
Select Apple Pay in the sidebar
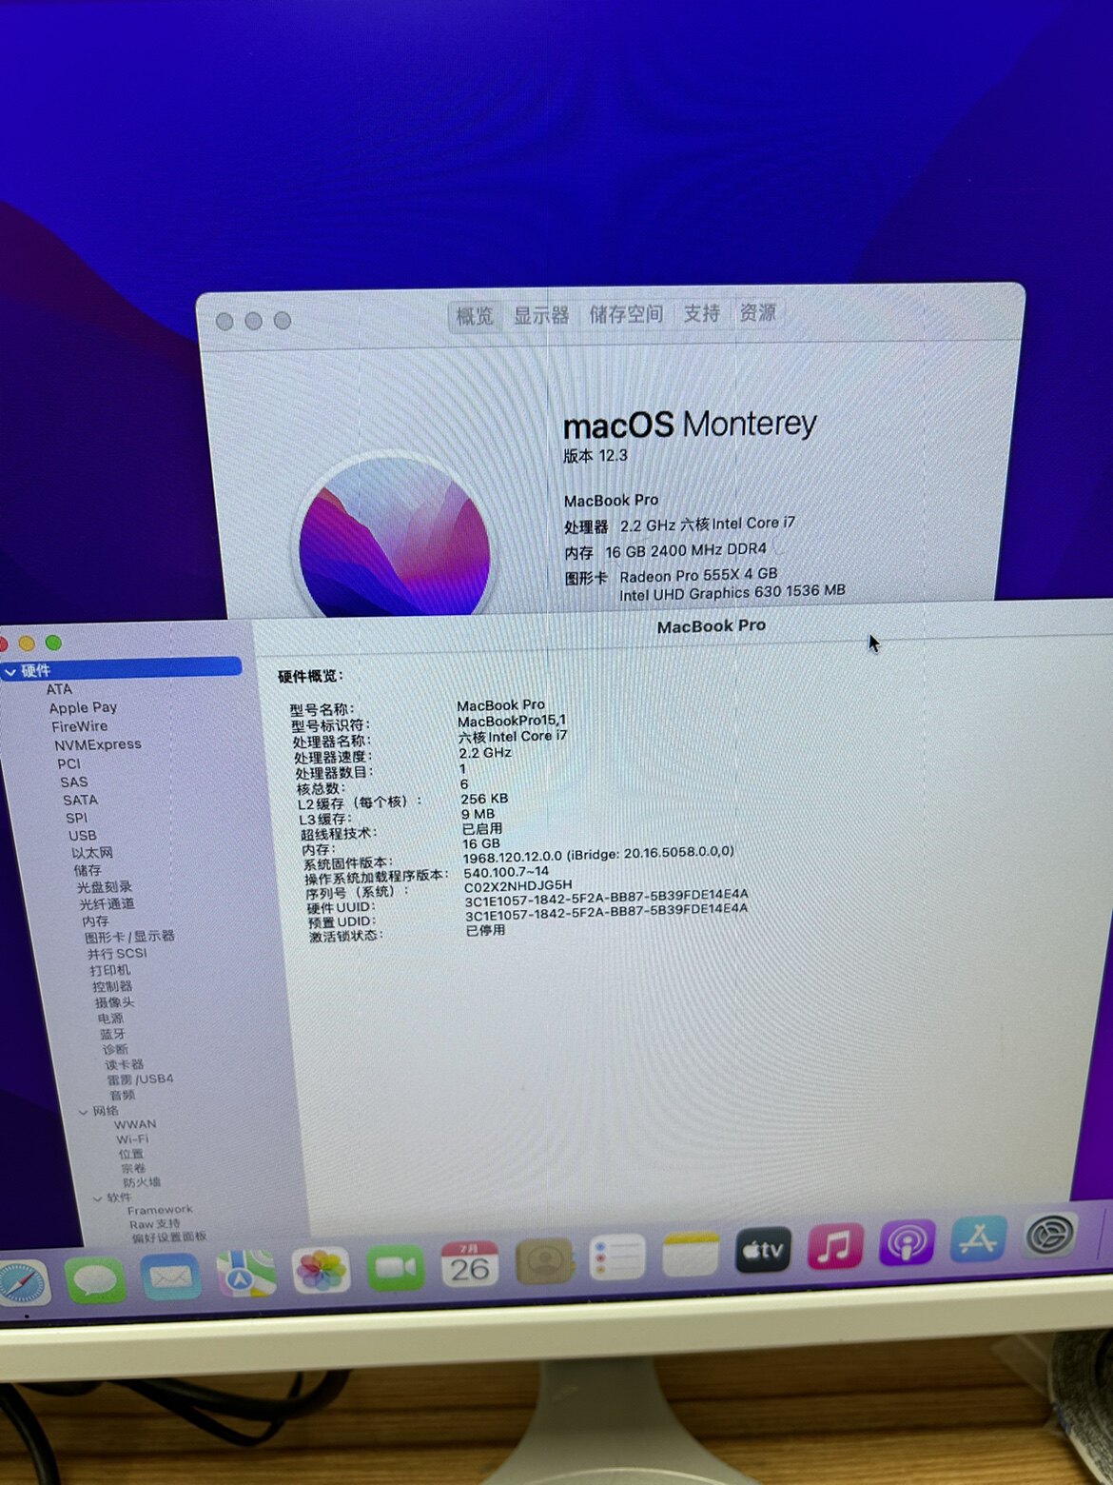(83, 707)
